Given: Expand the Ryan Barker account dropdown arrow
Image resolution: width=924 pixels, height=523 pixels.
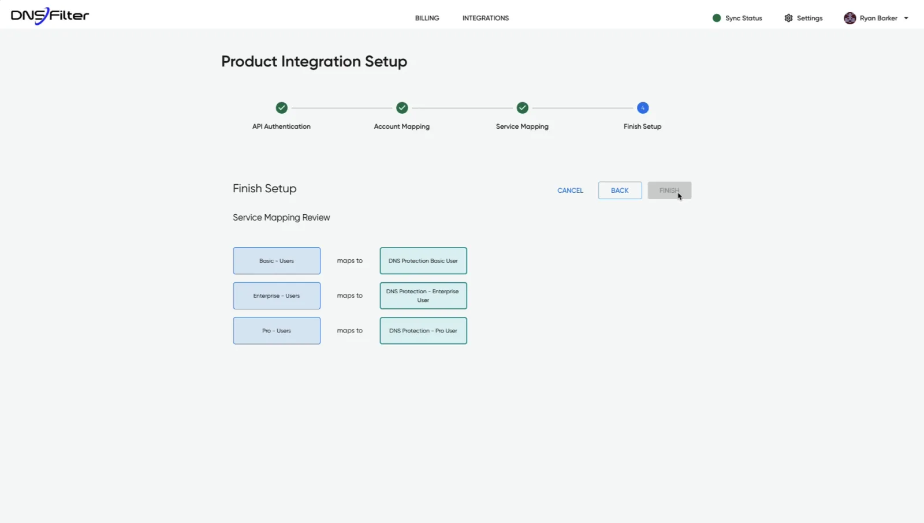Looking at the screenshot, I should 906,18.
